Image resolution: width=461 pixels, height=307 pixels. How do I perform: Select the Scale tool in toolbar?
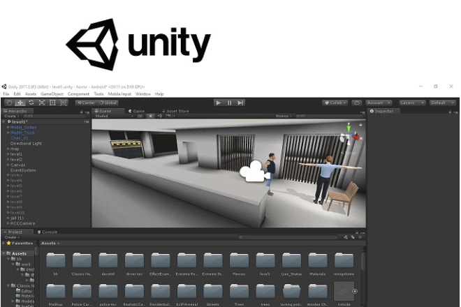point(42,103)
